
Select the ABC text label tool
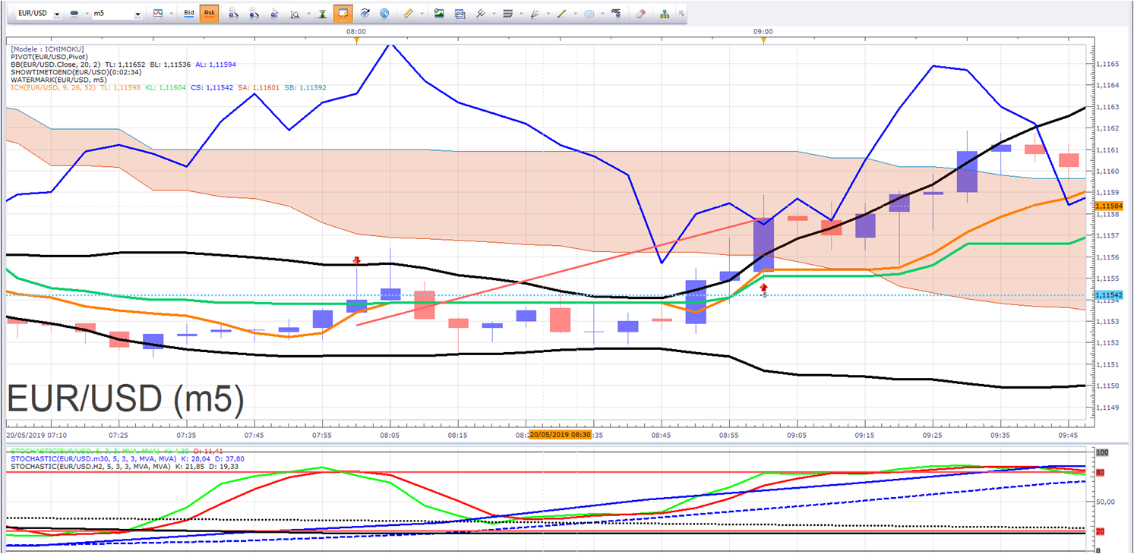click(616, 14)
